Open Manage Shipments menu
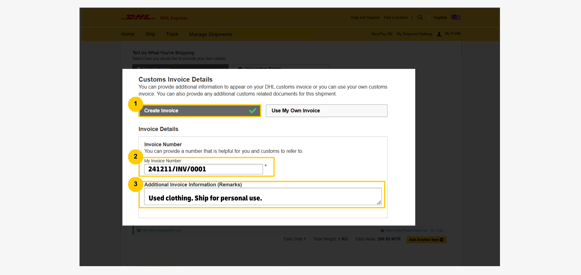This screenshot has width=581, height=275. pos(210,34)
